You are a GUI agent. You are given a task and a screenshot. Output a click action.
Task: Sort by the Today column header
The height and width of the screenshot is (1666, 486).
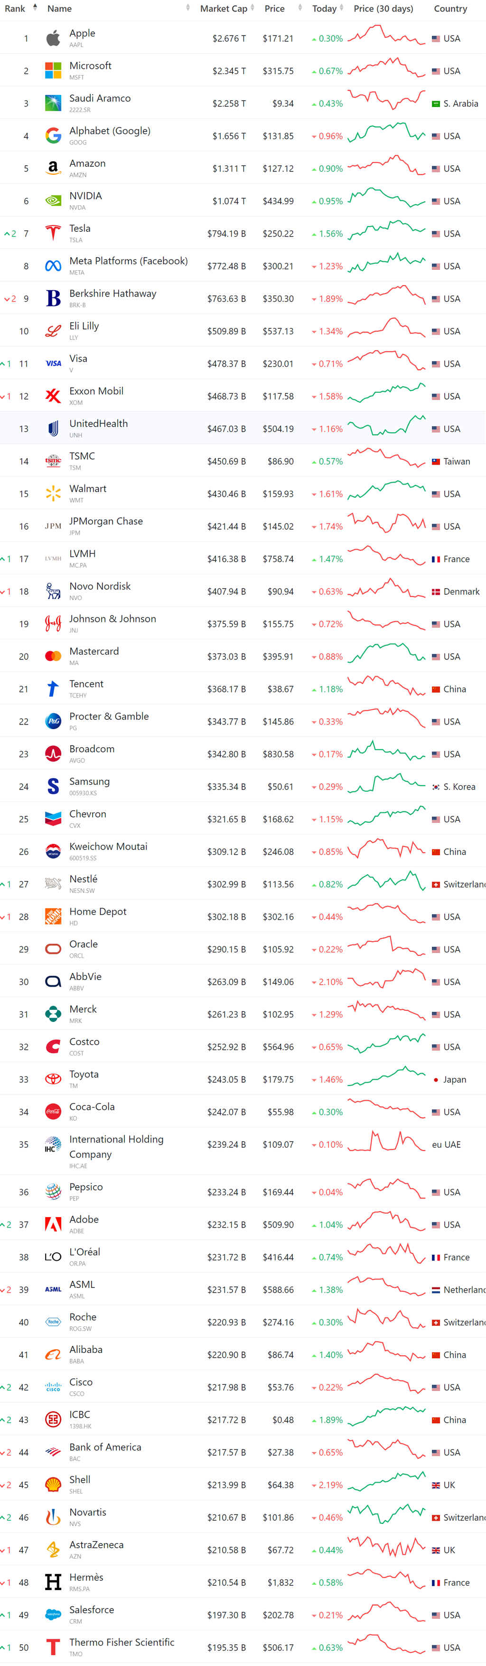(324, 9)
